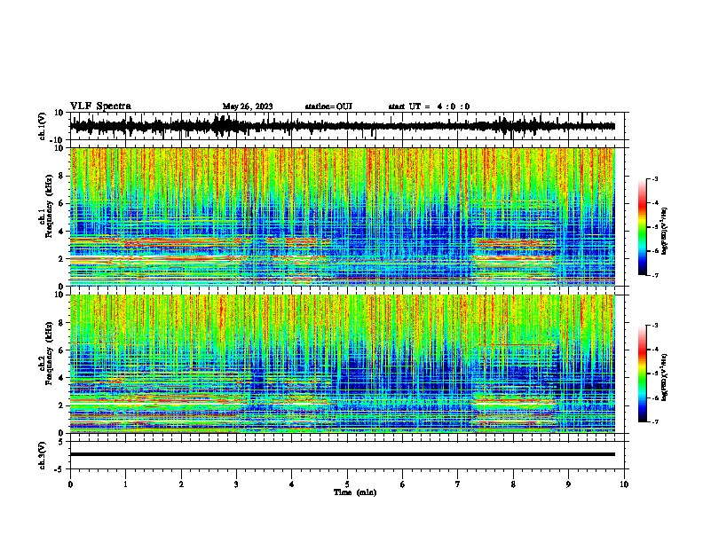Click the ch.1 spectrogram panel
703x543 pixels.
(x=342, y=216)
